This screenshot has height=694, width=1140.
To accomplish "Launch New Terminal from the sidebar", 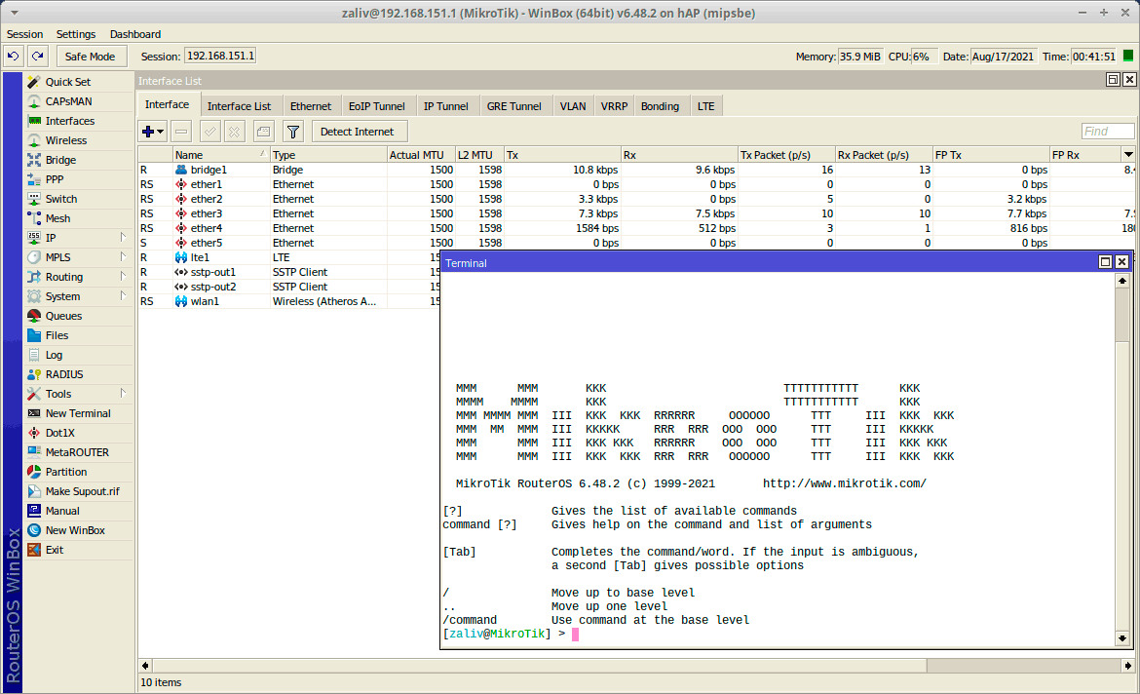I will (77, 413).
